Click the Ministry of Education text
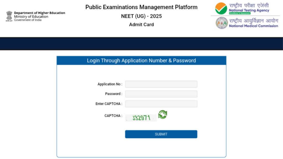283x159 pixels. point(30,17)
